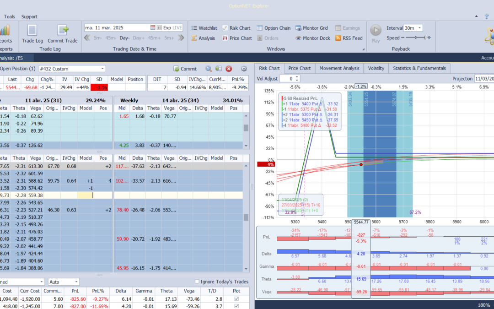Open the Price Chart window from ribbon
This screenshot has width=494, height=309.
pos(237,38)
